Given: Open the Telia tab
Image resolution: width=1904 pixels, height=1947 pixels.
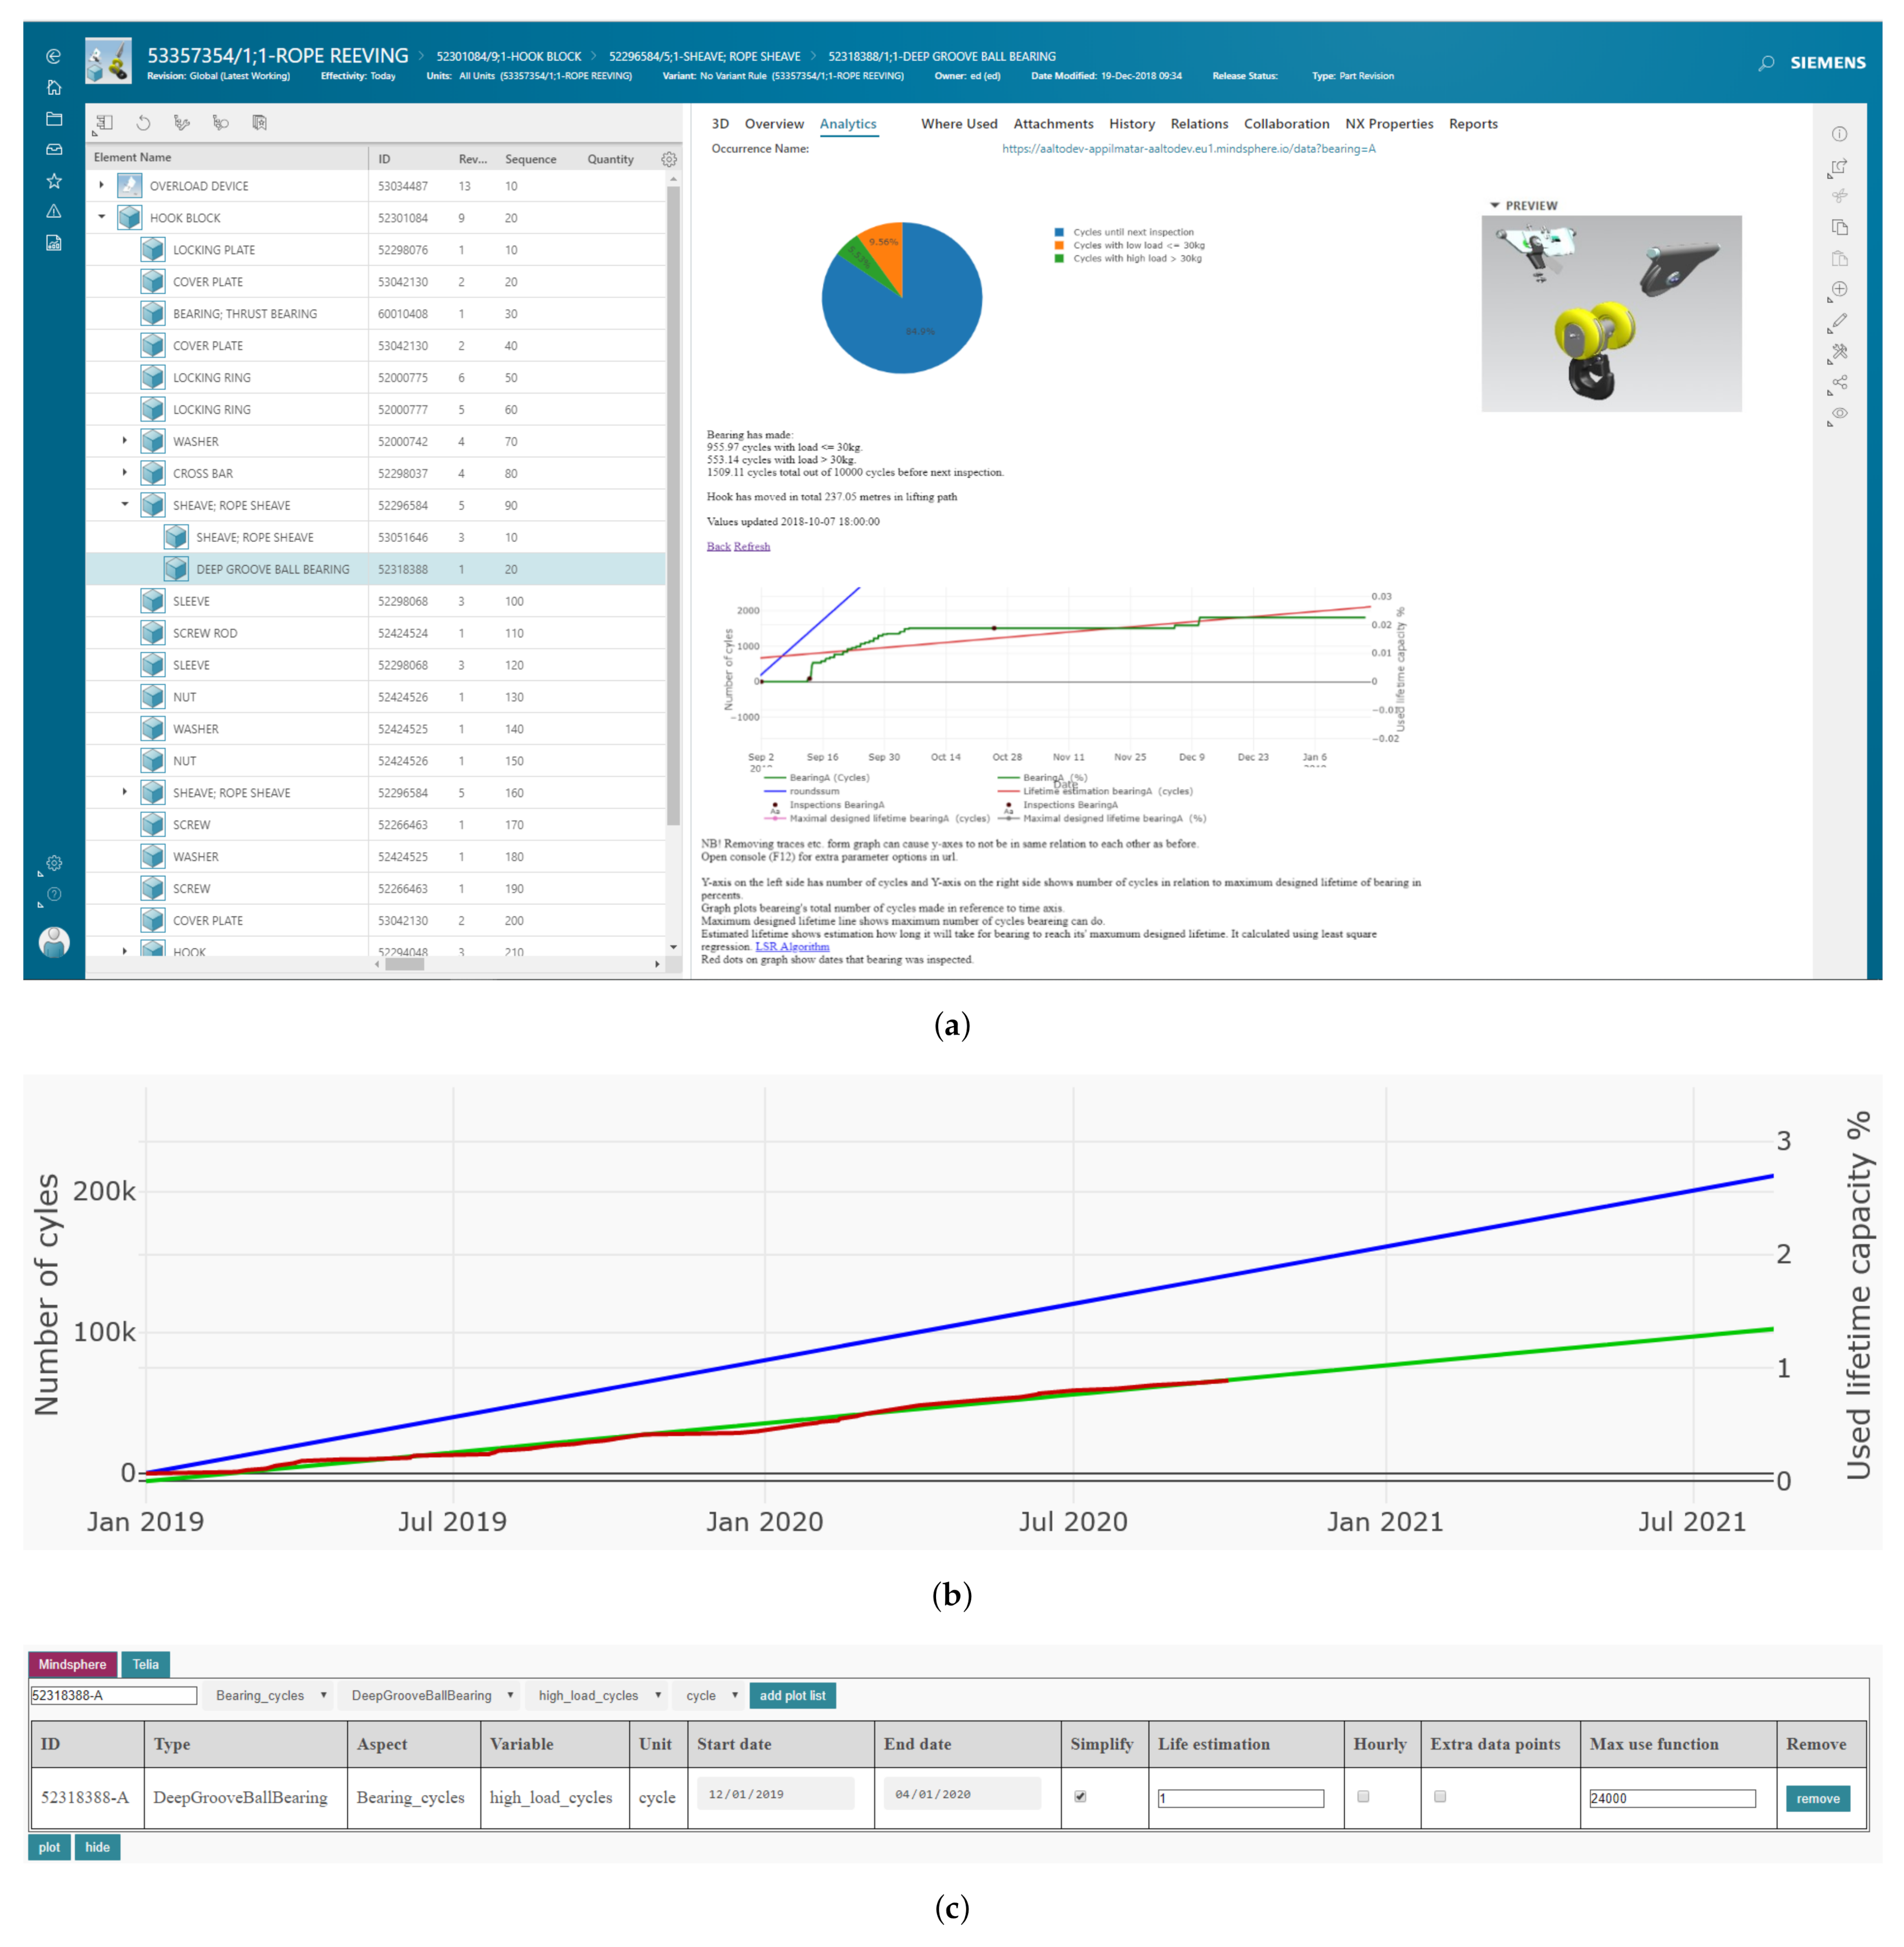Looking at the screenshot, I should pyautogui.click(x=146, y=1664).
